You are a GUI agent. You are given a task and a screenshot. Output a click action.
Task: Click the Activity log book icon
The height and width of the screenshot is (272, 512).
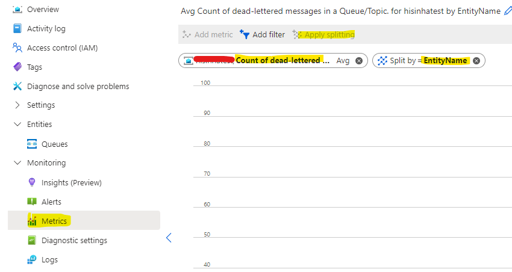(17, 29)
